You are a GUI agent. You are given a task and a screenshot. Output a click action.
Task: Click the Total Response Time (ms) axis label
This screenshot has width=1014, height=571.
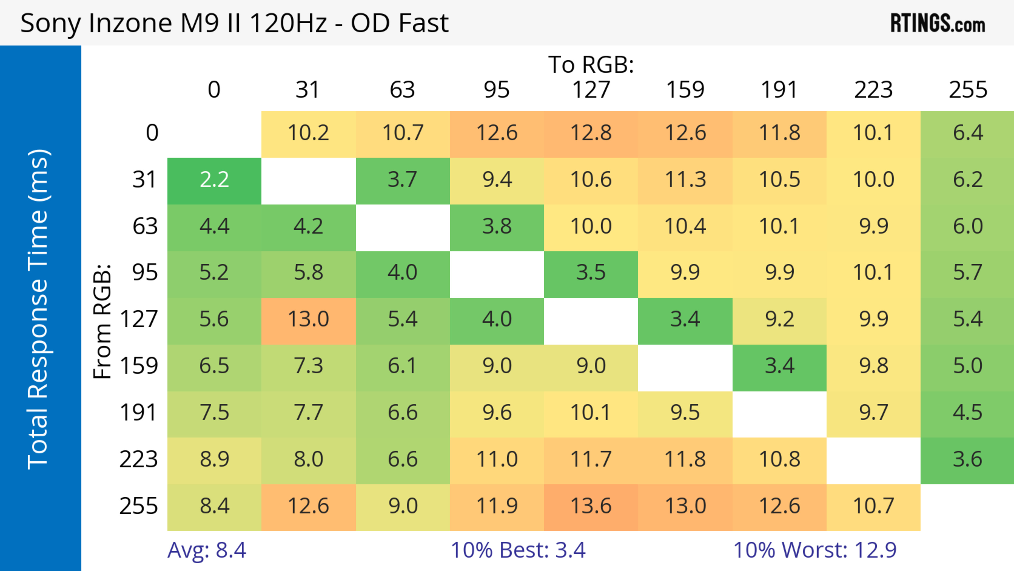pyautogui.click(x=39, y=309)
